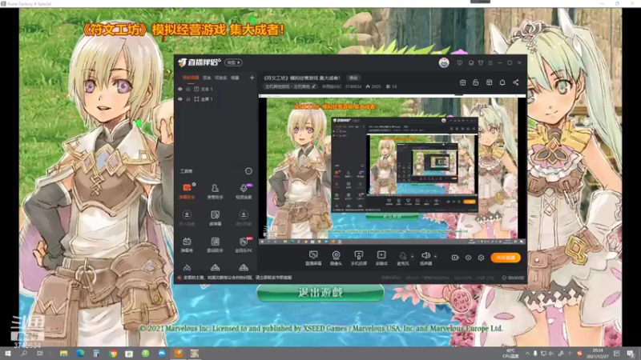The height and width of the screenshot is (360, 641).
Task: Launch Microsoft Edge from the taskbar
Action: (79, 354)
